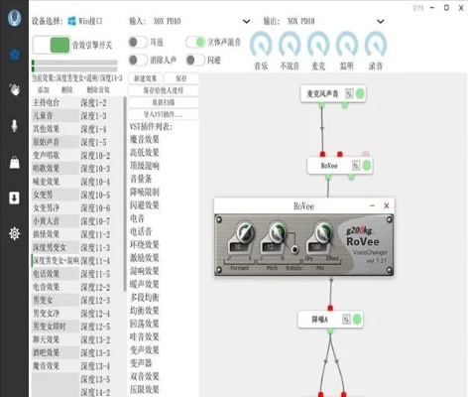
Task: Open the shopping bag store icon
Action: (x=14, y=162)
